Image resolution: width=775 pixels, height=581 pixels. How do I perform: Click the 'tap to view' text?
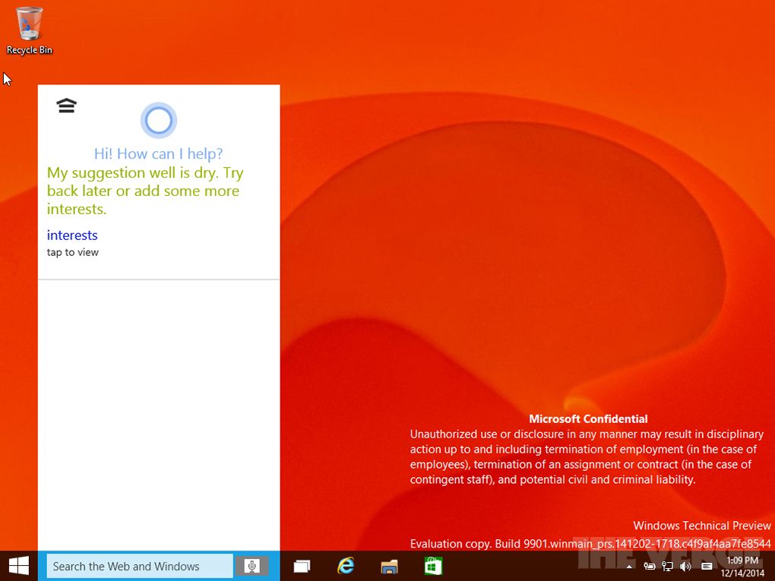(73, 252)
